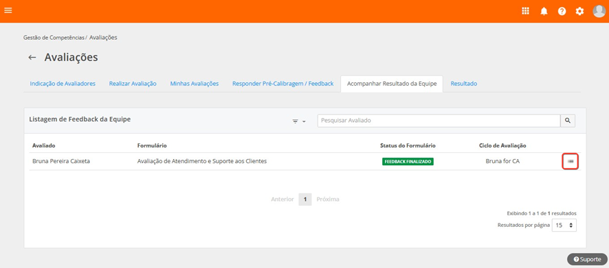
Task: Open the apps grid icon
Action: click(526, 11)
